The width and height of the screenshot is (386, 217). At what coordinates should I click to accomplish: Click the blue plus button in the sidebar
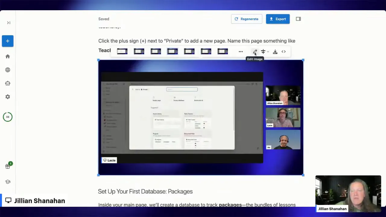(8, 41)
